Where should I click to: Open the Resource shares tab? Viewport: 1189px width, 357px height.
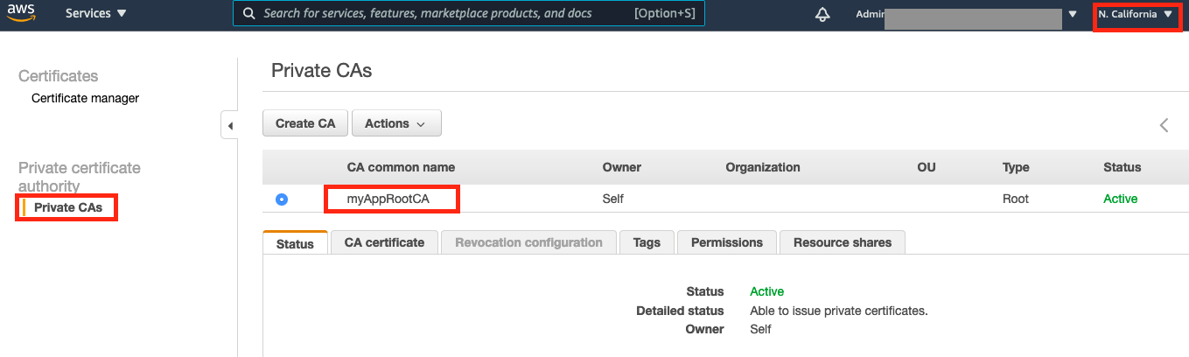point(842,242)
